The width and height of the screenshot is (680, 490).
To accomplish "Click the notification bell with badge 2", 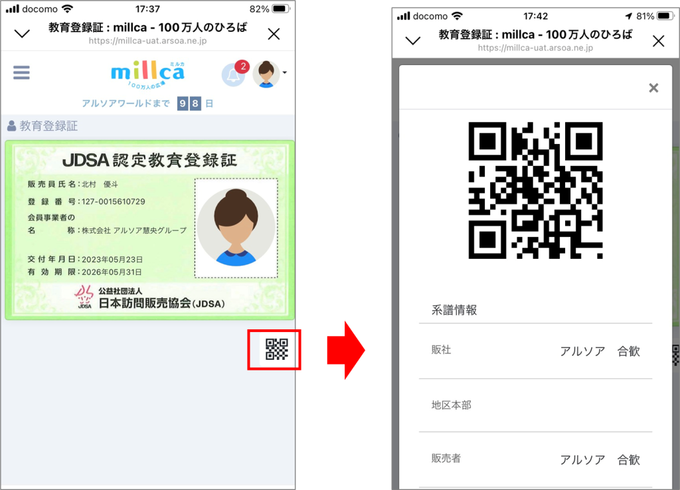I will click(x=233, y=75).
